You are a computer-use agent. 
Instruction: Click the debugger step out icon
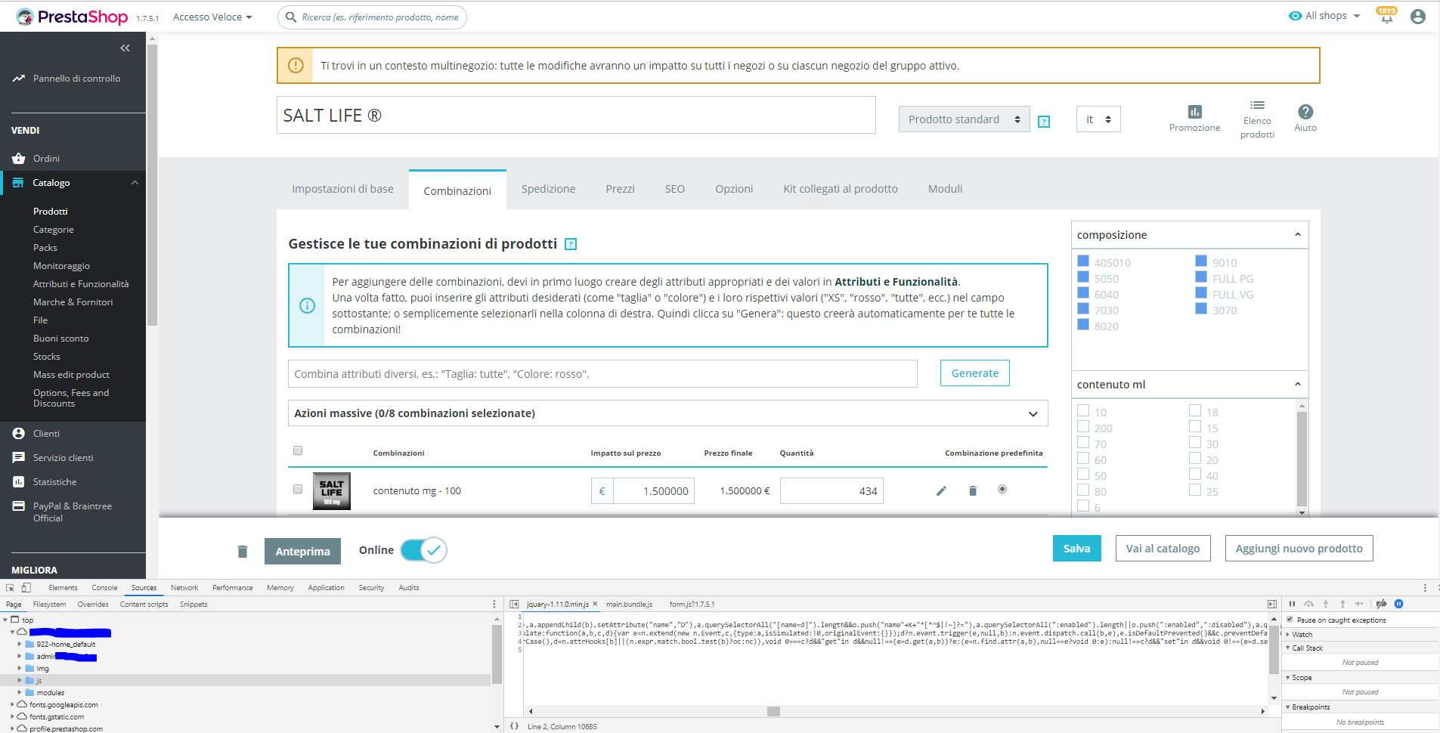click(1342, 604)
